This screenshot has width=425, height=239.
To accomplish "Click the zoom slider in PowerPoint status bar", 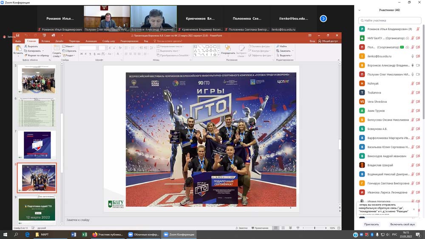I will 314,228.
